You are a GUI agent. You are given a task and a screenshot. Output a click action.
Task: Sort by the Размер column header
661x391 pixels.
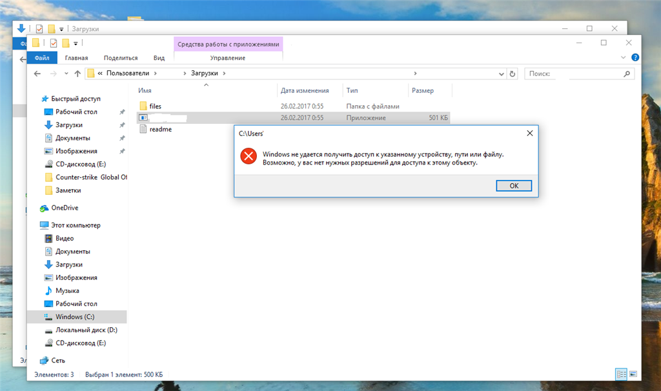[422, 90]
